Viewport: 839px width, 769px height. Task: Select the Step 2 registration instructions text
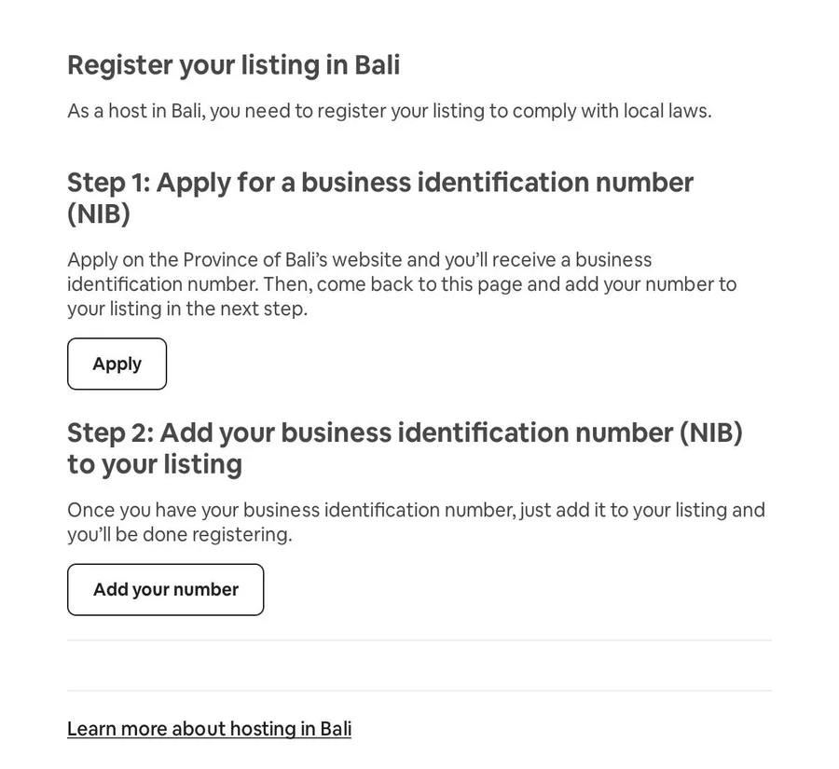[x=416, y=522]
